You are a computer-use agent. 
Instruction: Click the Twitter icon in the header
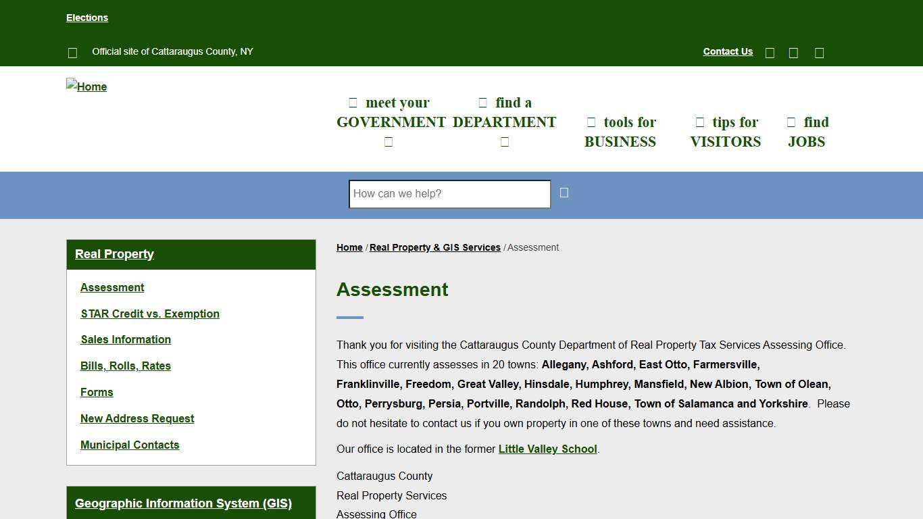[793, 52]
